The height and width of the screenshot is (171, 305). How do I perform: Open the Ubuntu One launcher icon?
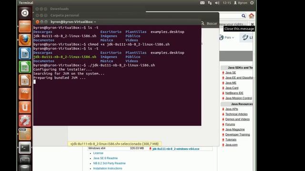[x=25, y=107]
